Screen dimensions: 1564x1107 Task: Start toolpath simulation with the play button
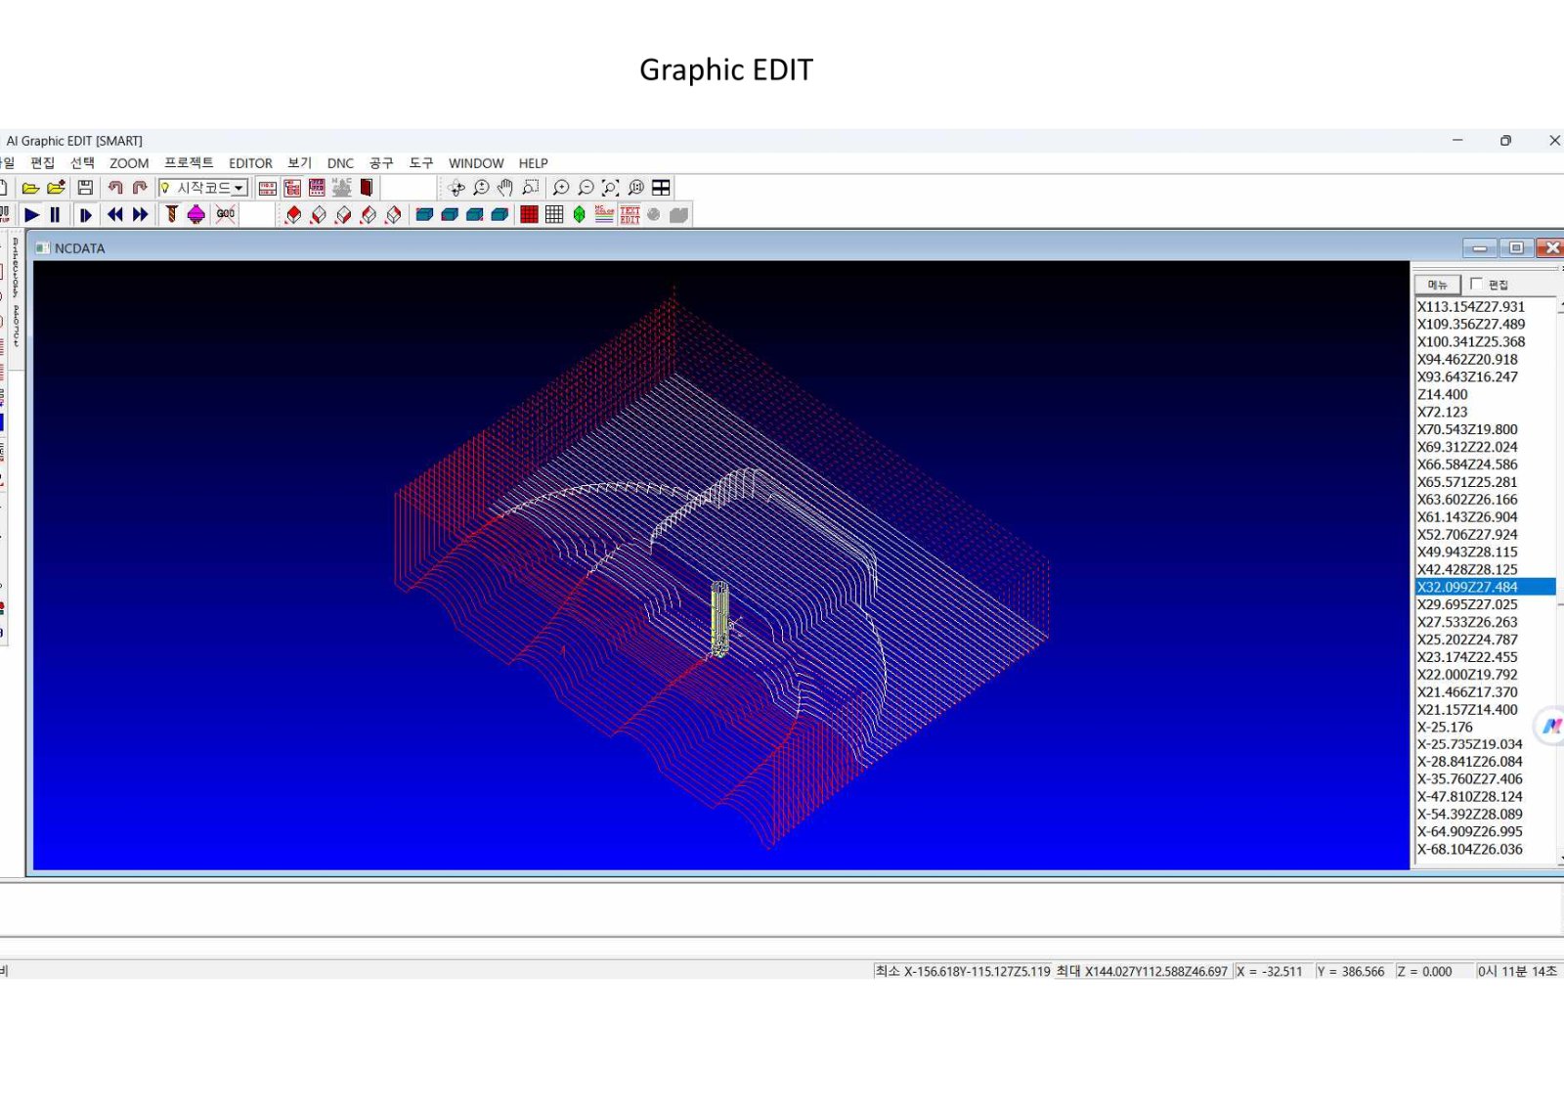31,215
